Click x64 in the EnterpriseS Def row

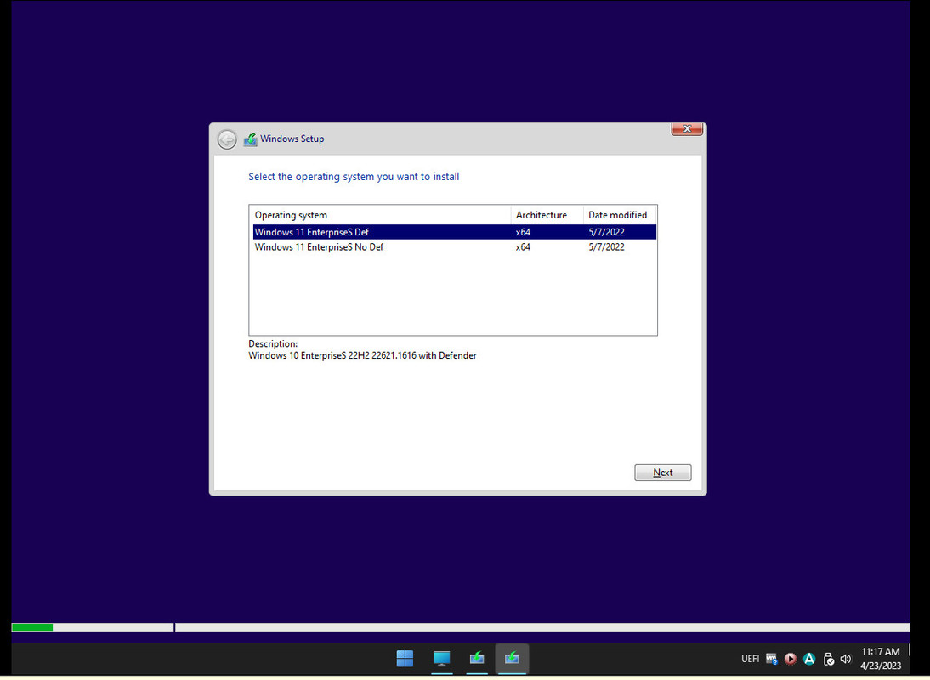point(523,232)
